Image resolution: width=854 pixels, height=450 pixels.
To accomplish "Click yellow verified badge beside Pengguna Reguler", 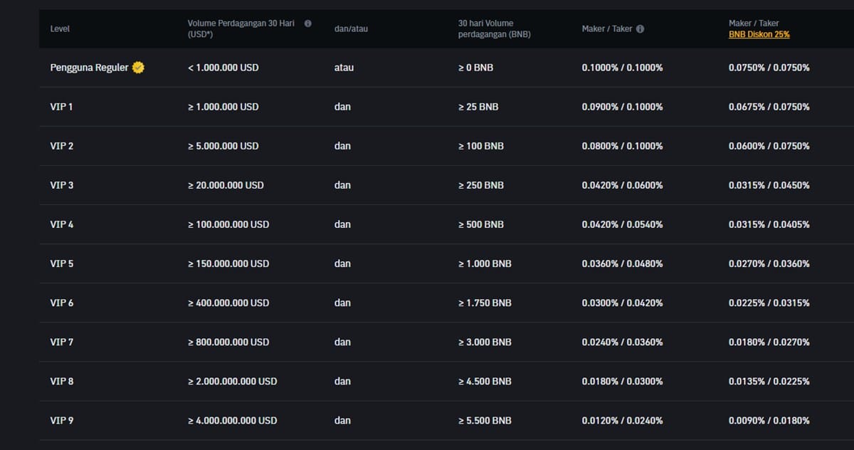I will tap(139, 68).
